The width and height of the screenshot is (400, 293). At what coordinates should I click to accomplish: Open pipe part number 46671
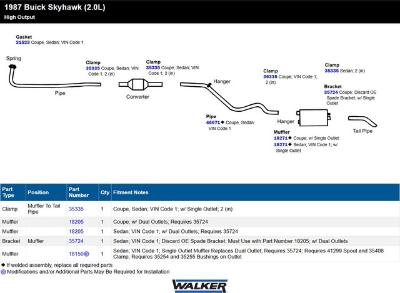[x=213, y=122]
